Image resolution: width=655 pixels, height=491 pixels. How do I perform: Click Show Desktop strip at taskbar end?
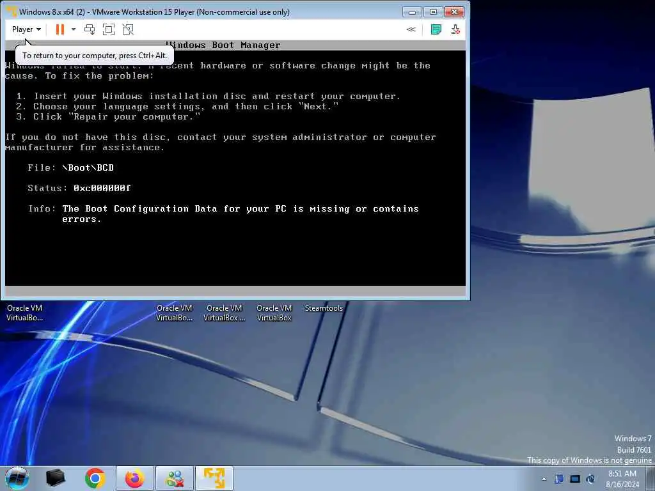[x=650, y=478]
